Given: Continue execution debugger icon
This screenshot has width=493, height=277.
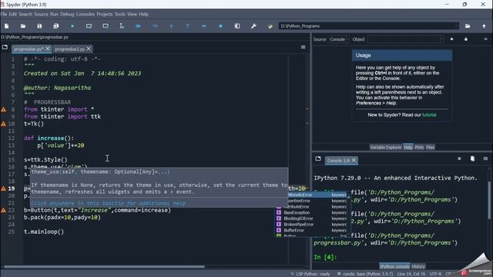Looking at the screenshot, I should click(204, 26).
